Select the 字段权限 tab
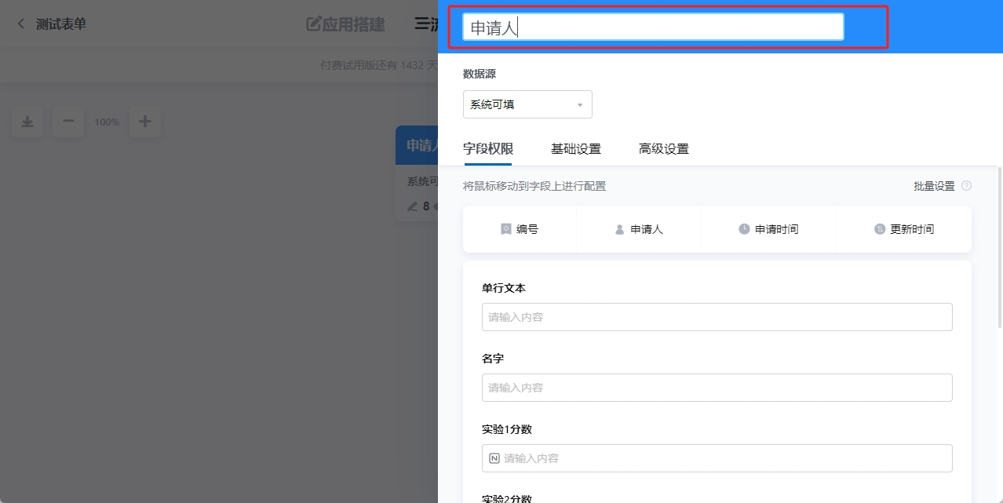 [x=488, y=148]
